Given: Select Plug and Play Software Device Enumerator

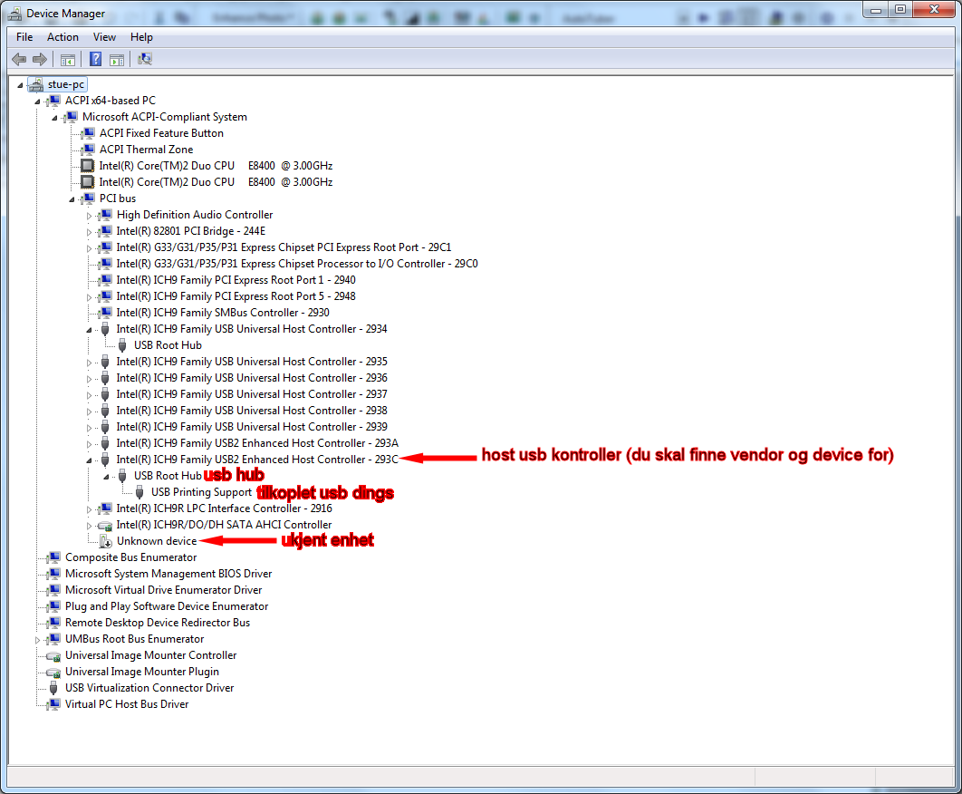Looking at the screenshot, I should tap(167, 606).
